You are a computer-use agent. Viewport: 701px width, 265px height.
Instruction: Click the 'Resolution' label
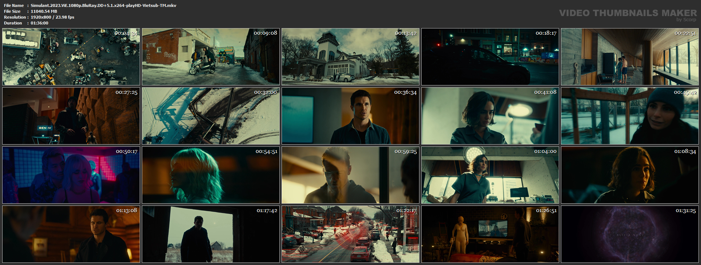coord(15,17)
